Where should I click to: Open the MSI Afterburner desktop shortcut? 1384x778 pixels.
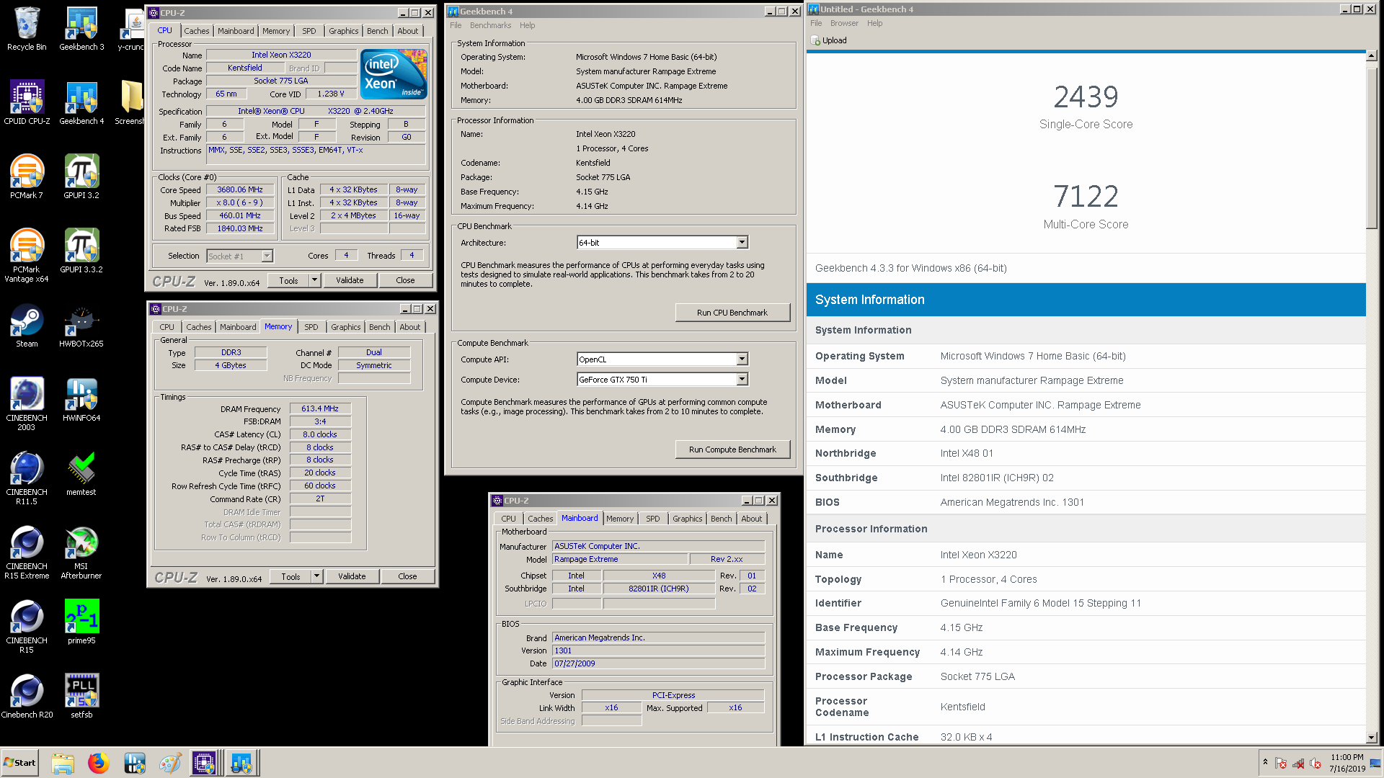point(81,553)
